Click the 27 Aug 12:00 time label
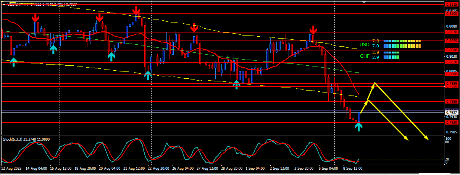Image resolution: width=460 pixels, height=175 pixels. (x=207, y=168)
